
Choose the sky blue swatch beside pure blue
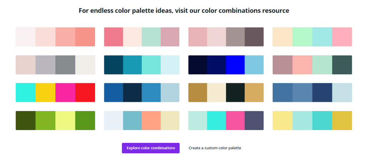254,65
